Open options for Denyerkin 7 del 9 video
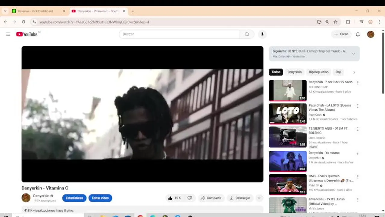The image size is (385, 217). tap(358, 83)
